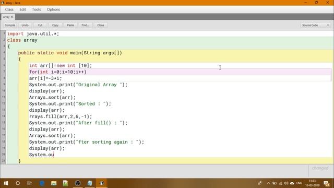Click the 'class array' declaration line

(22, 40)
